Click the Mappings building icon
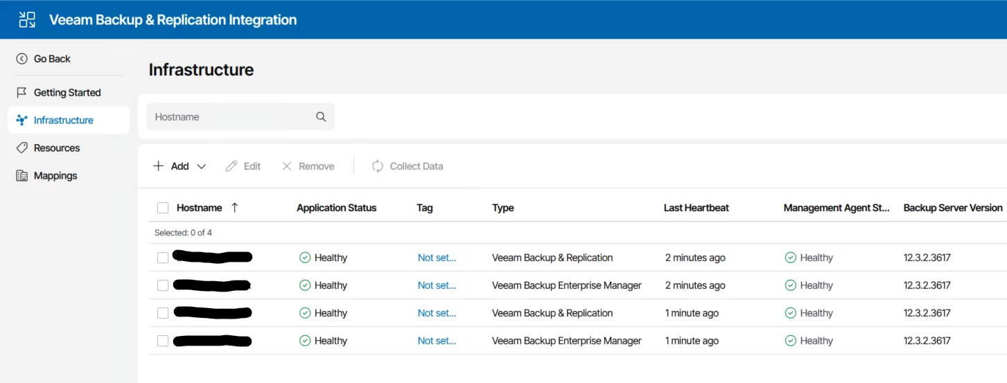 coord(21,175)
